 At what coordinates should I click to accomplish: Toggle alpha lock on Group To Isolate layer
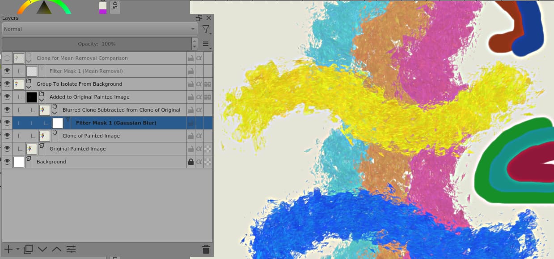point(199,84)
